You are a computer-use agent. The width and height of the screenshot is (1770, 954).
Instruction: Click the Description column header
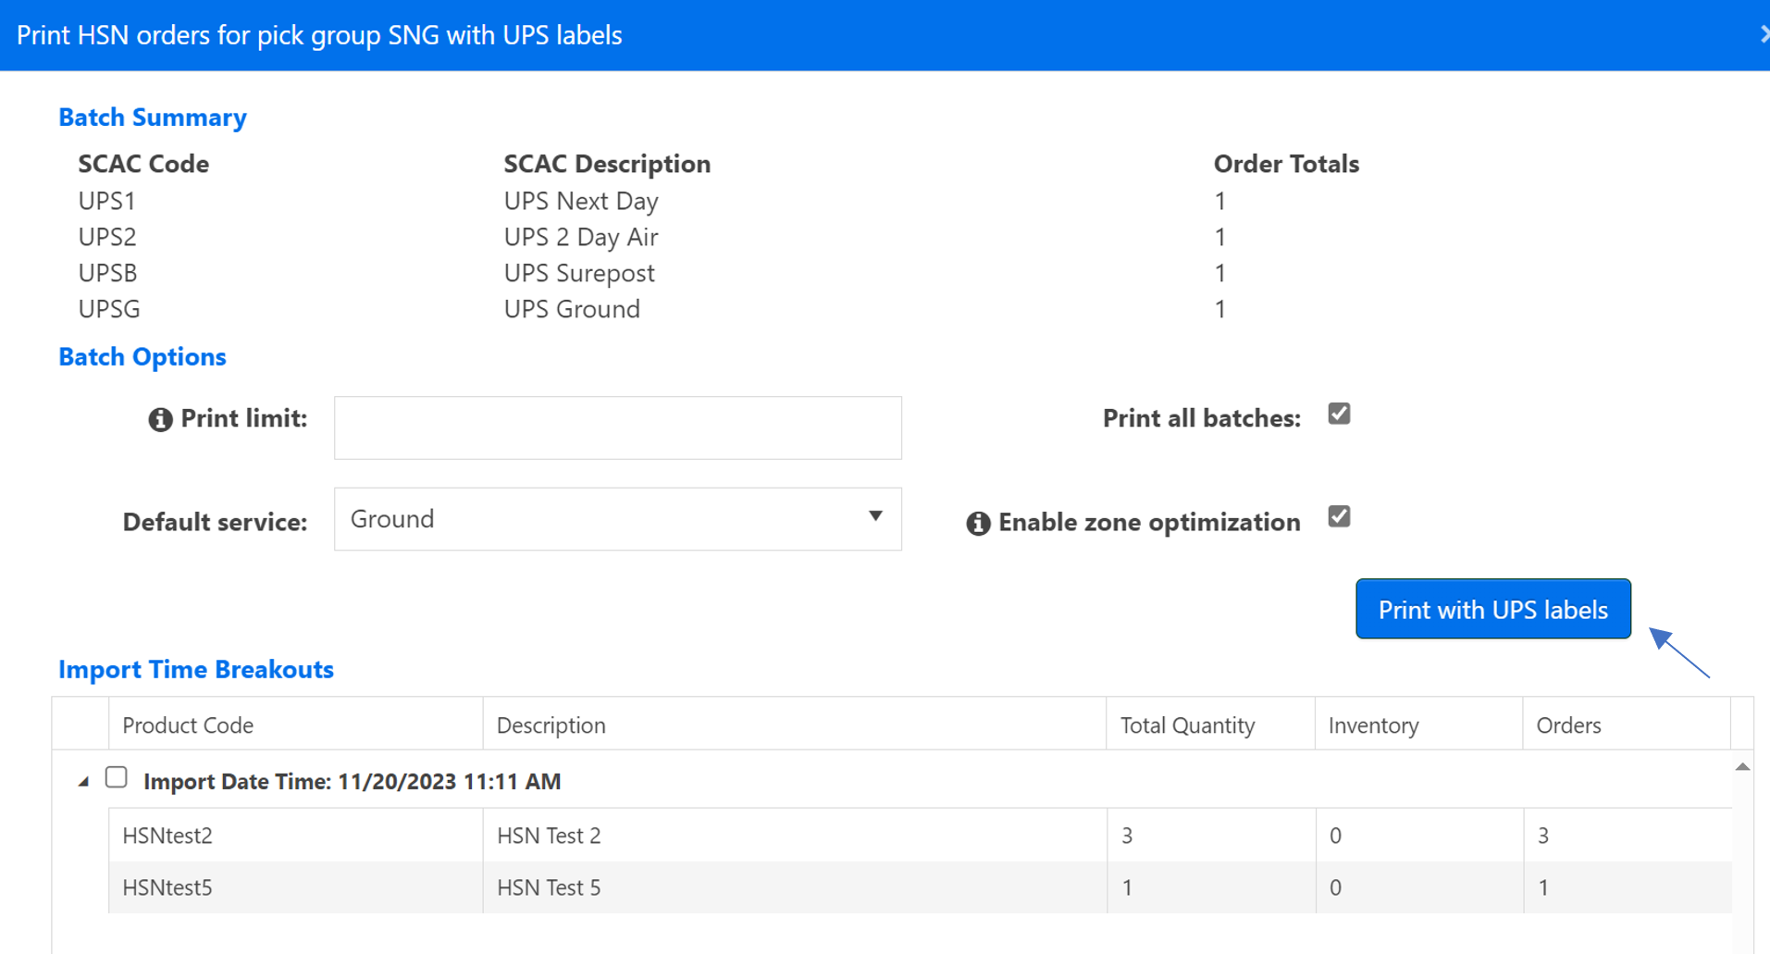click(551, 725)
